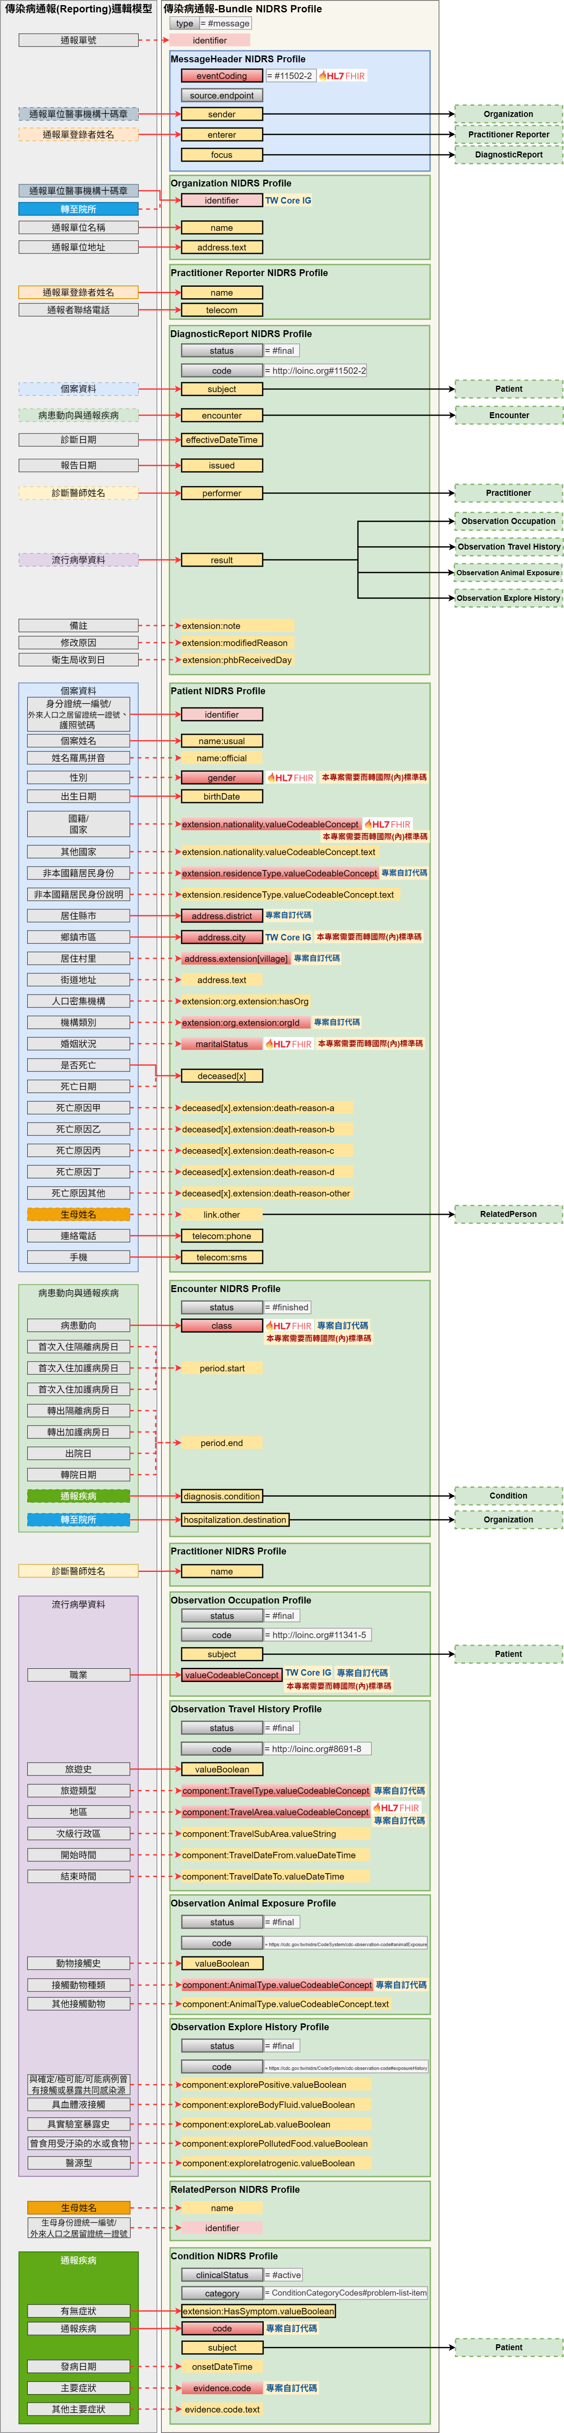Click the HL7 FHIR logo beside gender
Viewport: 564px width, 2433px height.
tap(290, 777)
